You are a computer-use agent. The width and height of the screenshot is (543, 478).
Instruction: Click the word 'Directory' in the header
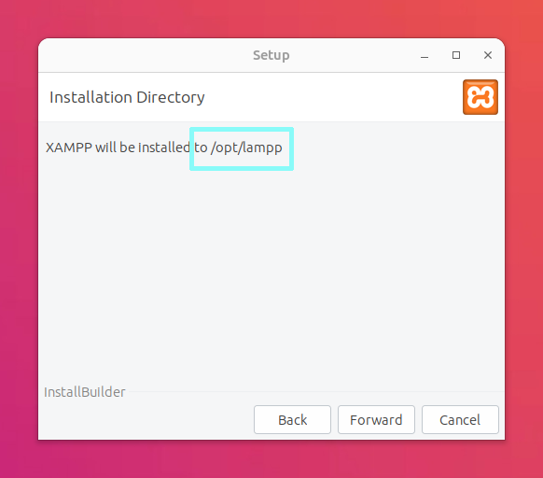[x=171, y=97]
